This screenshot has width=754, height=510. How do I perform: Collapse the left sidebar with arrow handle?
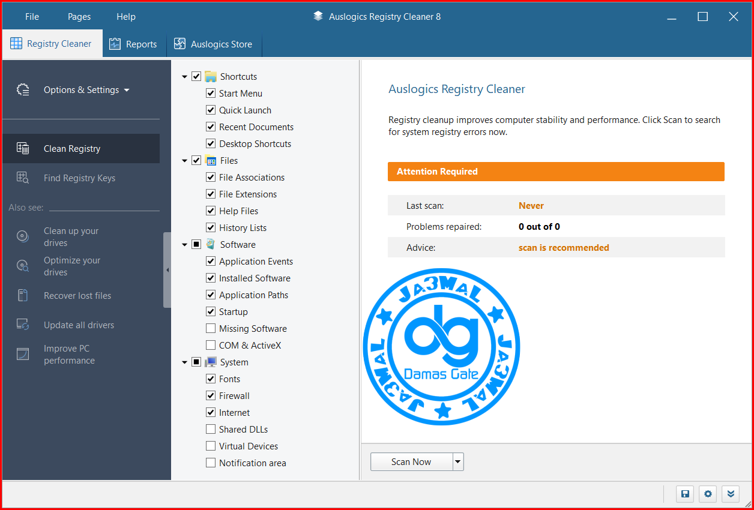coord(167,270)
